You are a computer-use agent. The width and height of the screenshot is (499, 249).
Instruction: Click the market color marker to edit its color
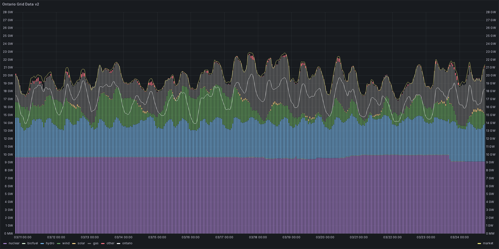[479, 243]
